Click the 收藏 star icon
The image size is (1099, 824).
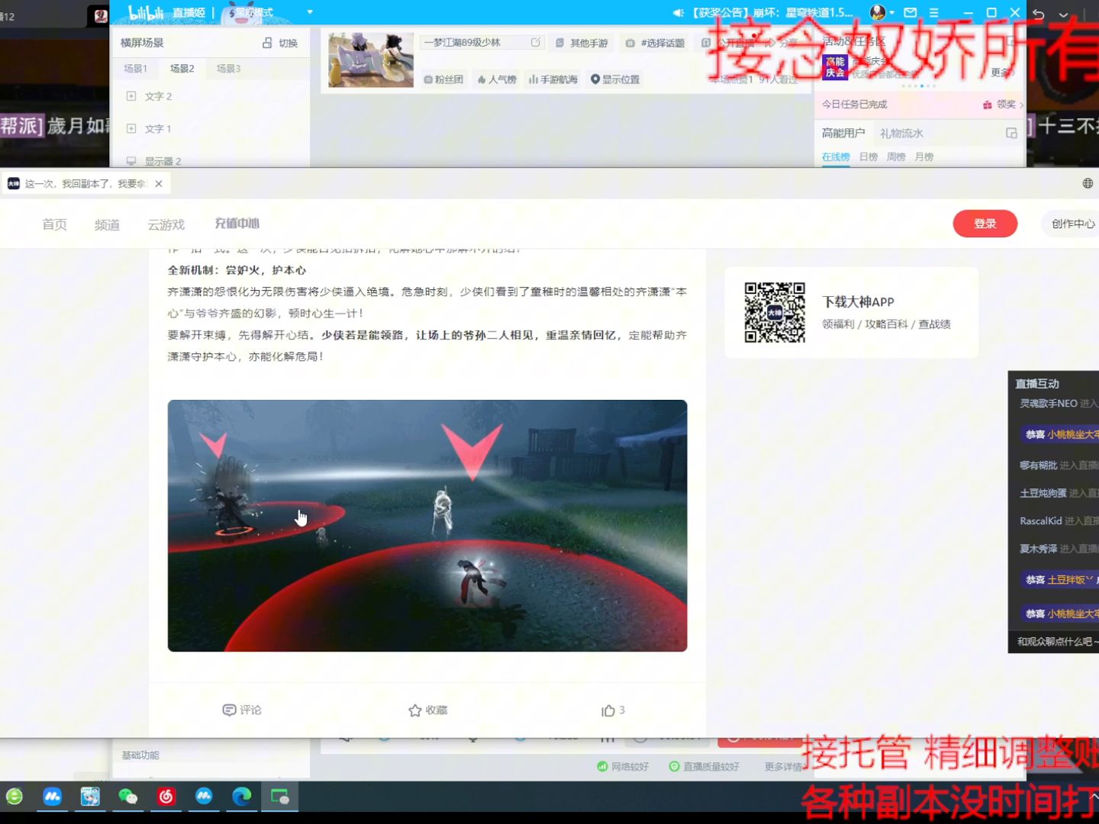click(414, 710)
